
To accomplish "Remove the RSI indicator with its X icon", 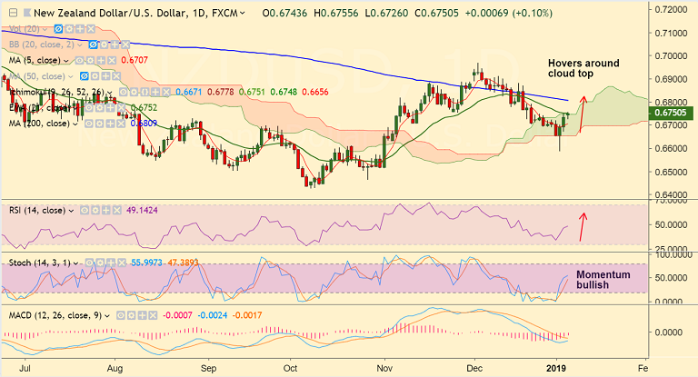I will (x=117, y=210).
